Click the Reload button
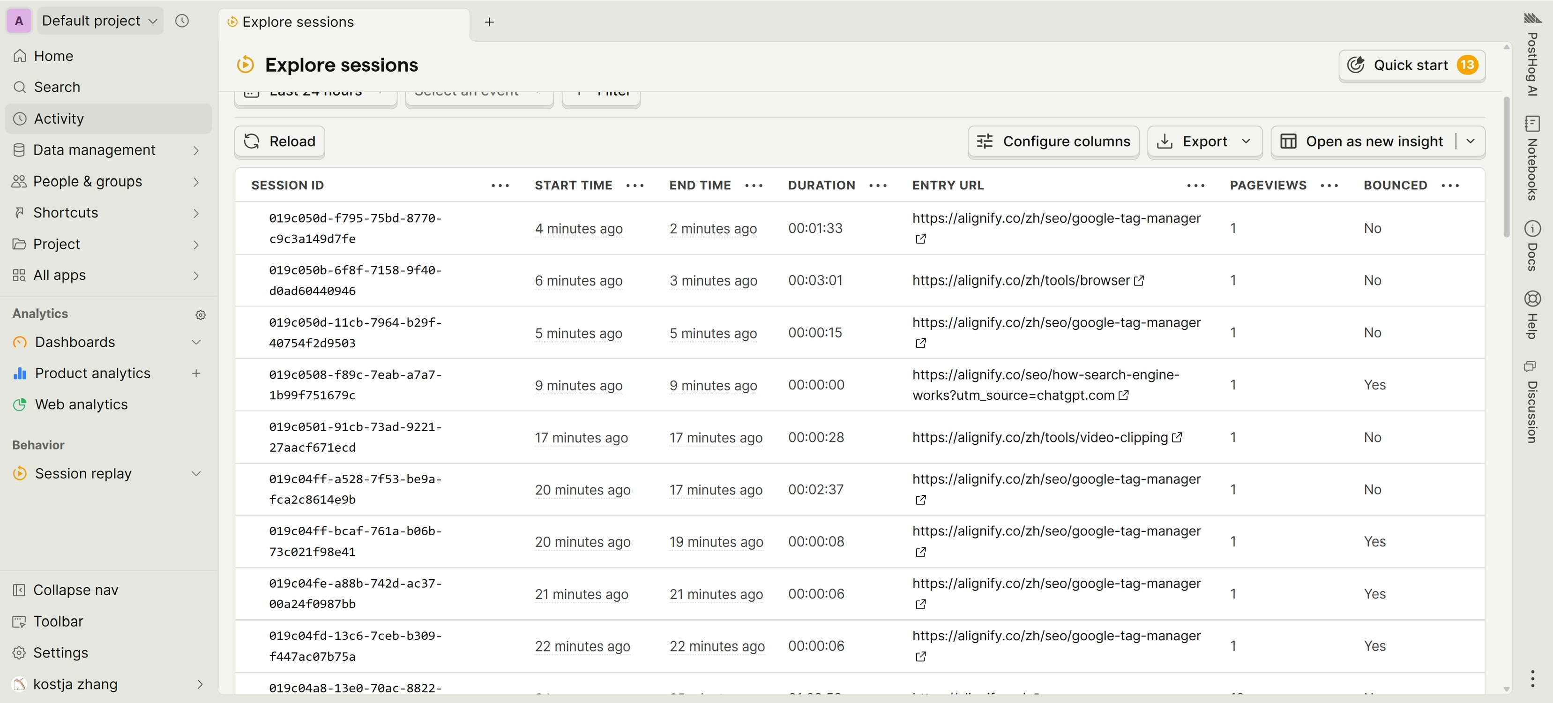Screen dimensions: 1553x703 click(280, 142)
